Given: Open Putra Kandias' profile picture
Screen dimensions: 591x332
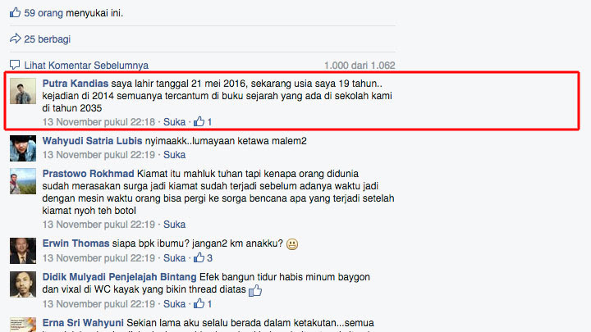Looking at the screenshot, I should [23, 91].
